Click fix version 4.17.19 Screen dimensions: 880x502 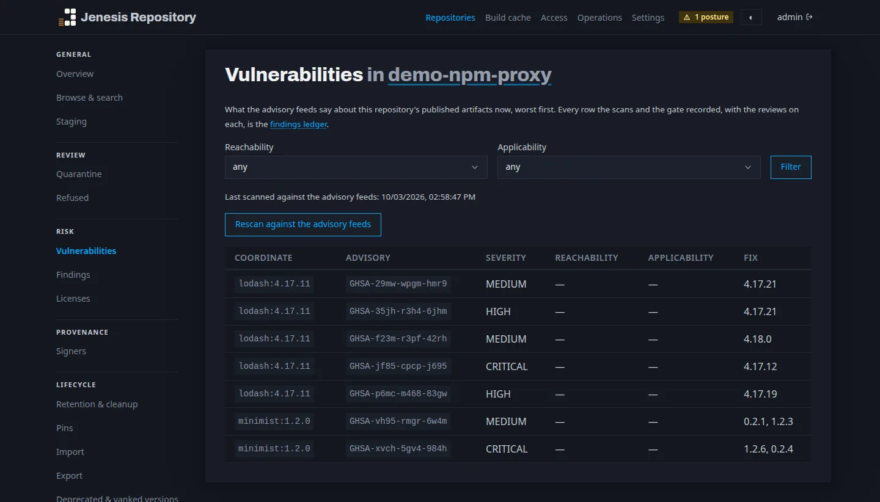point(760,394)
